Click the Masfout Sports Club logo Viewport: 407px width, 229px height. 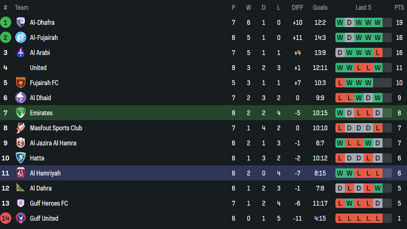(x=21, y=128)
